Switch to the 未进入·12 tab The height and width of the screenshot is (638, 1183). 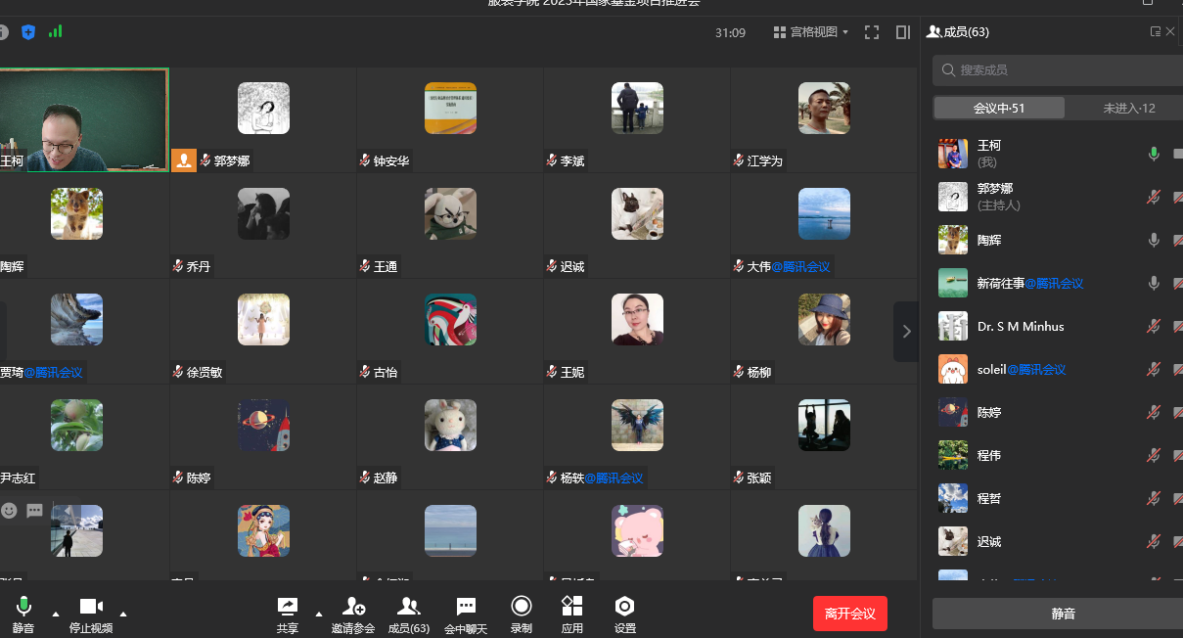pyautogui.click(x=1128, y=108)
